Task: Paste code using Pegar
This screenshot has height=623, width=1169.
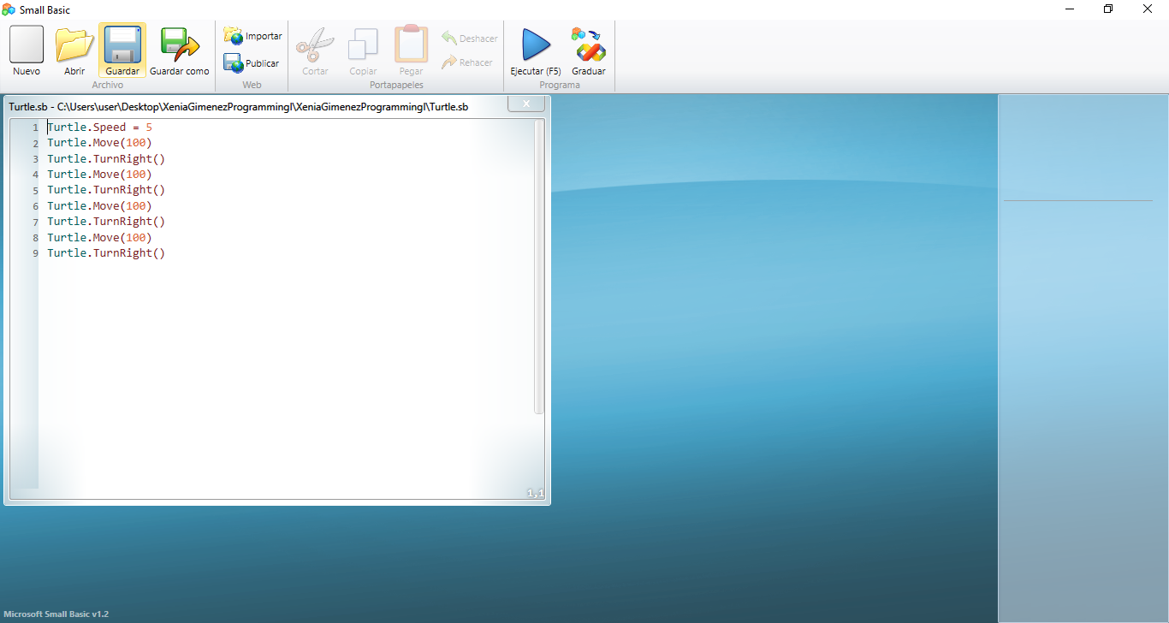Action: (x=410, y=50)
